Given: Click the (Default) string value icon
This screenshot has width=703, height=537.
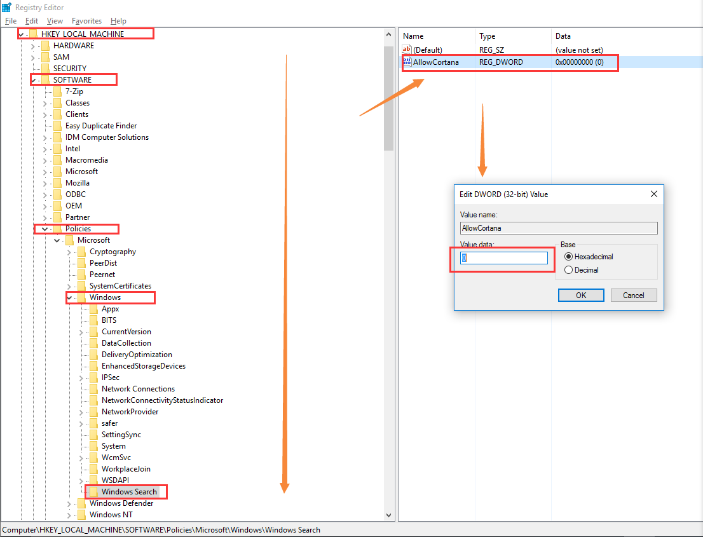Looking at the screenshot, I should click(x=407, y=50).
